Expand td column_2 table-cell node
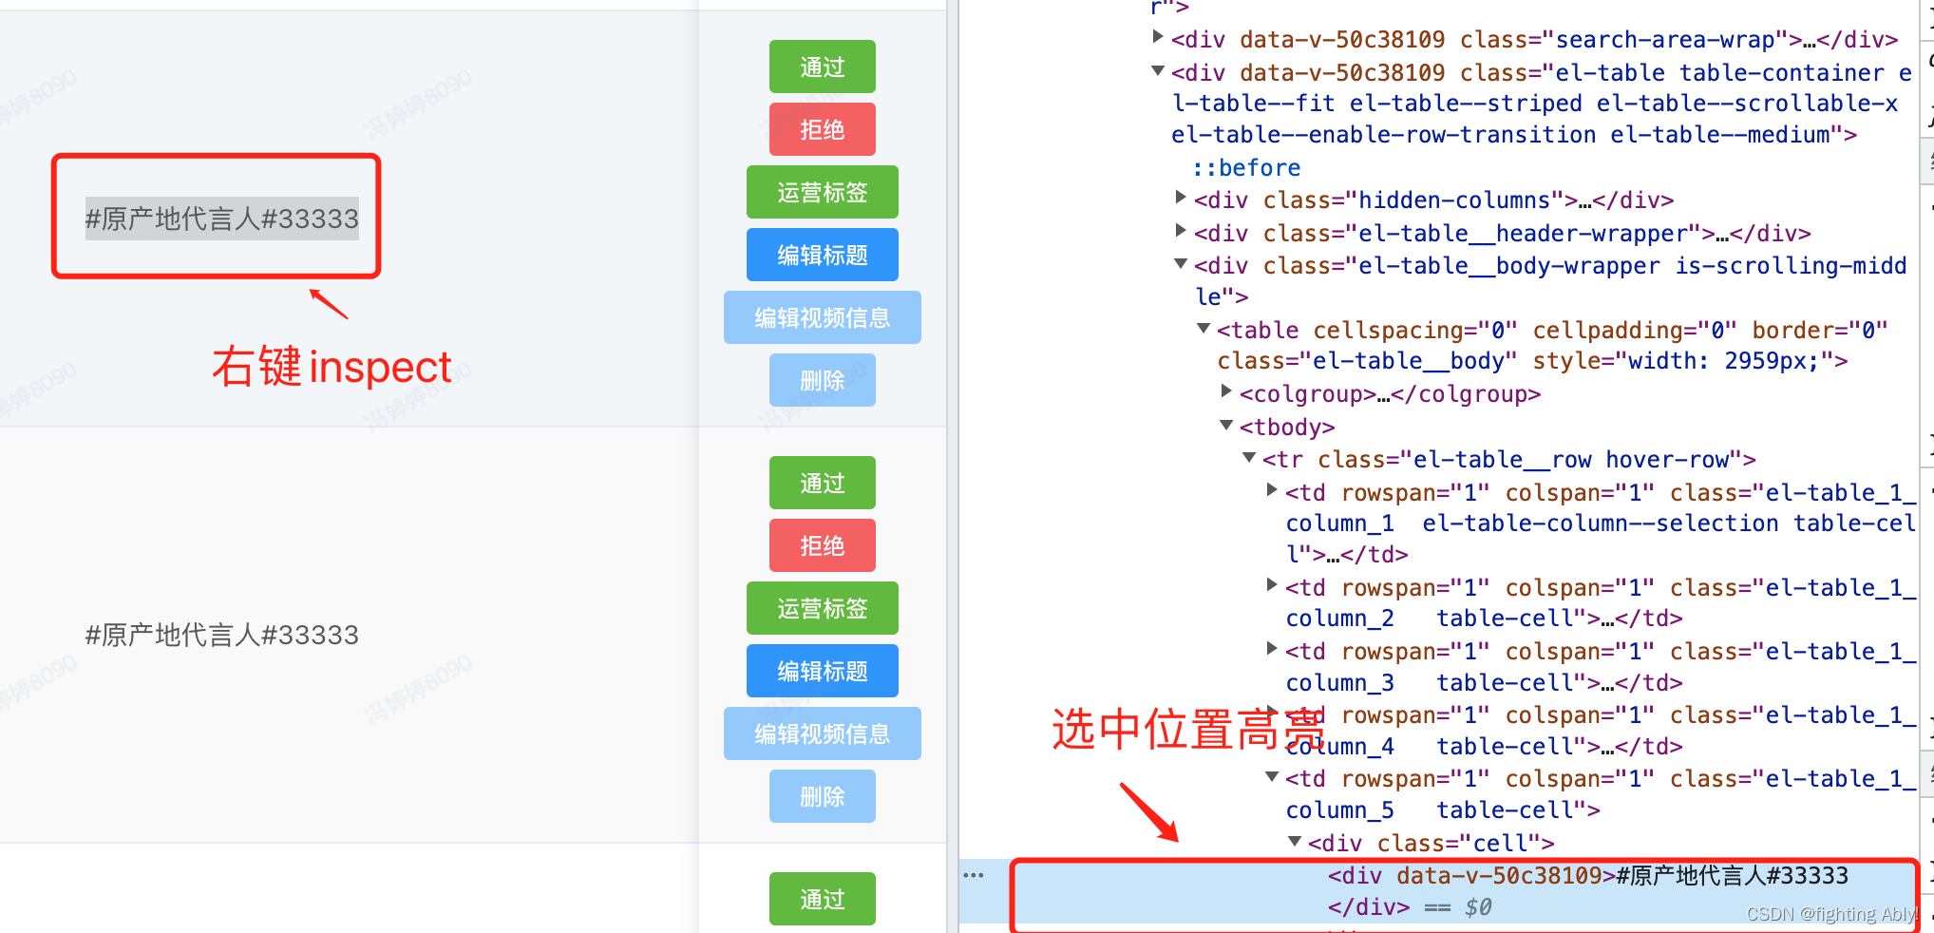 (x=1272, y=585)
